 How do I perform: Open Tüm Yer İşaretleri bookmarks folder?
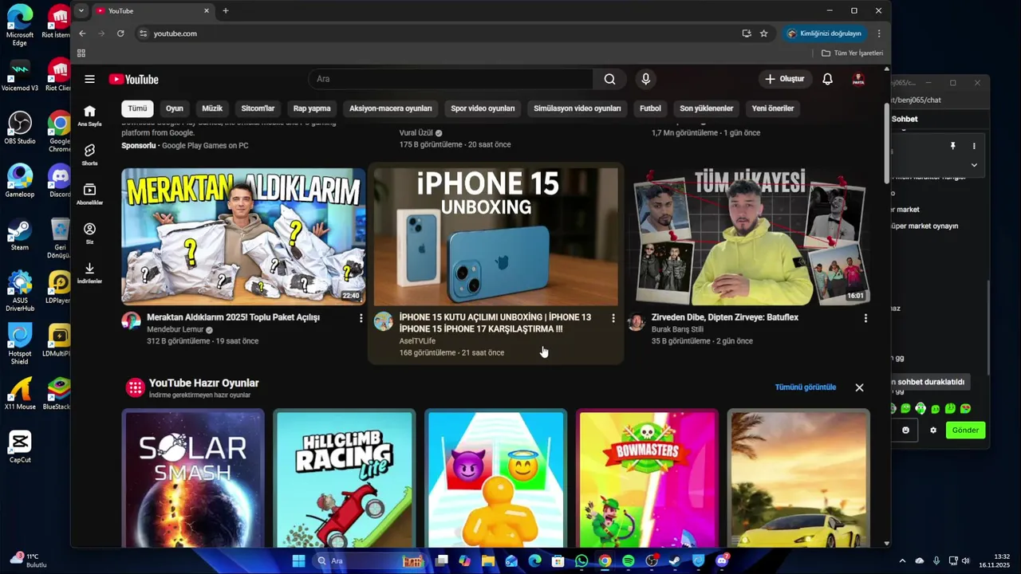pos(853,53)
